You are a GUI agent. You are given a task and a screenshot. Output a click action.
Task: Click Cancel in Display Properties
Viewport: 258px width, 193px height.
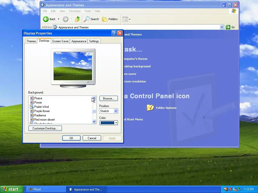coord(92,138)
